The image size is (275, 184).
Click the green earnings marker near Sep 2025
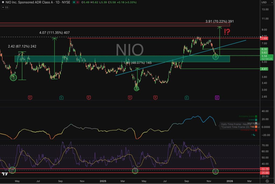click(x=186, y=98)
